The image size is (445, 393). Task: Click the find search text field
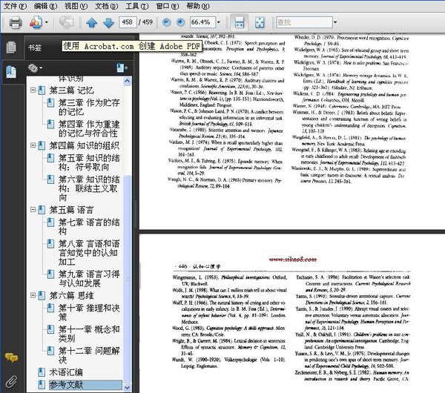304,22
